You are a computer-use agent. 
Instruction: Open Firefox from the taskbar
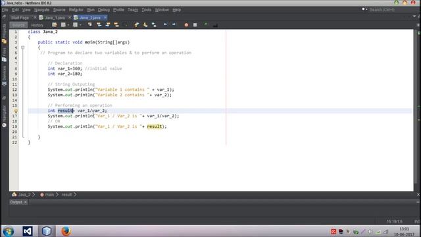pos(66,231)
